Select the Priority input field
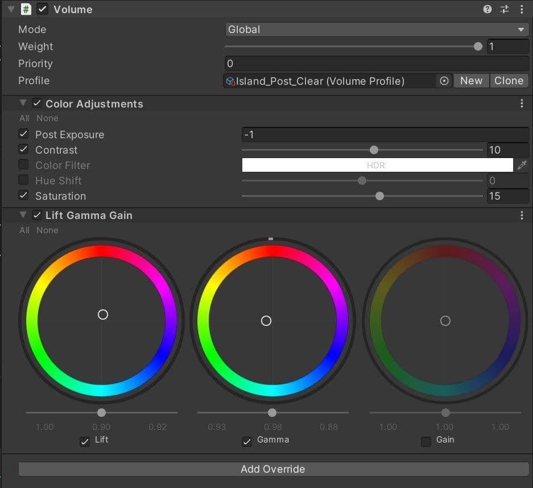 376,63
